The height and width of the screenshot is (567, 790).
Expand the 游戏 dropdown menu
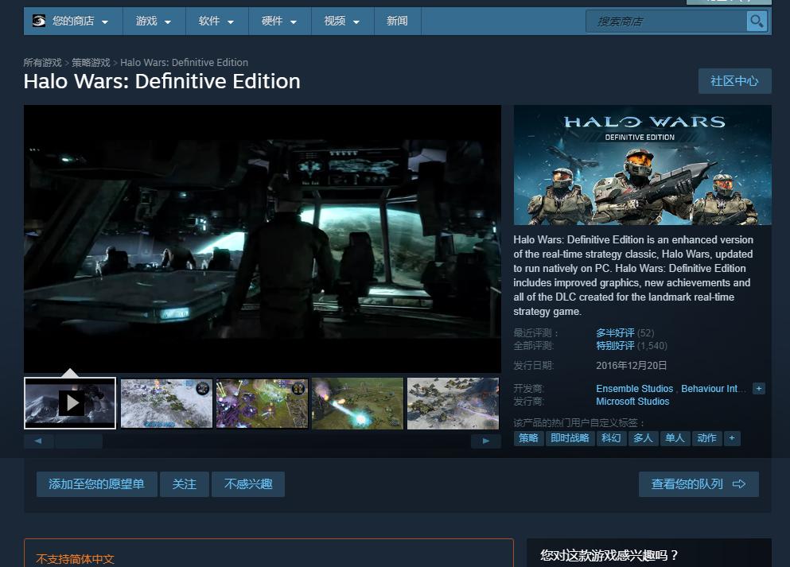154,21
